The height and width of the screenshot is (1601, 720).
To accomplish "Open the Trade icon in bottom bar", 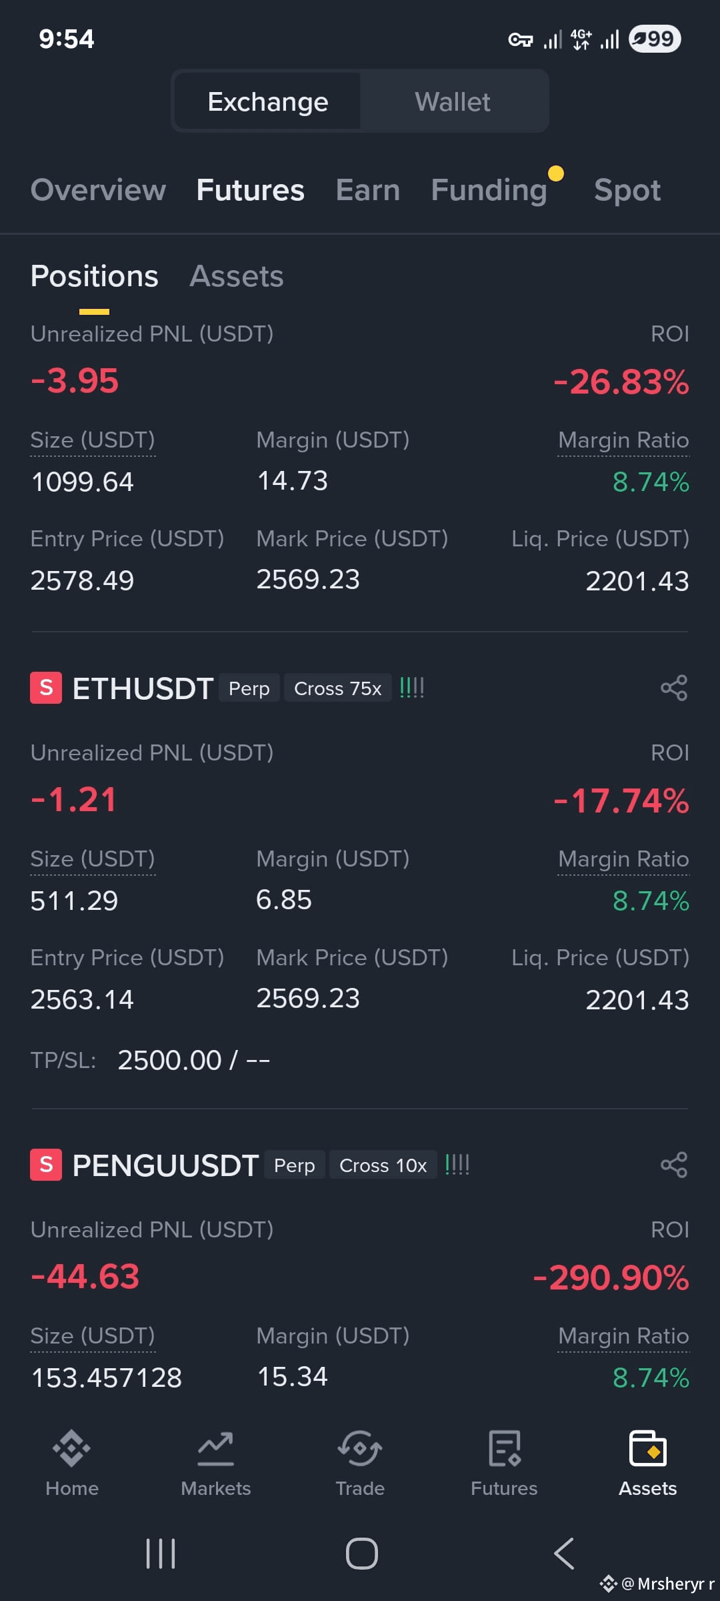I will 360,1448.
